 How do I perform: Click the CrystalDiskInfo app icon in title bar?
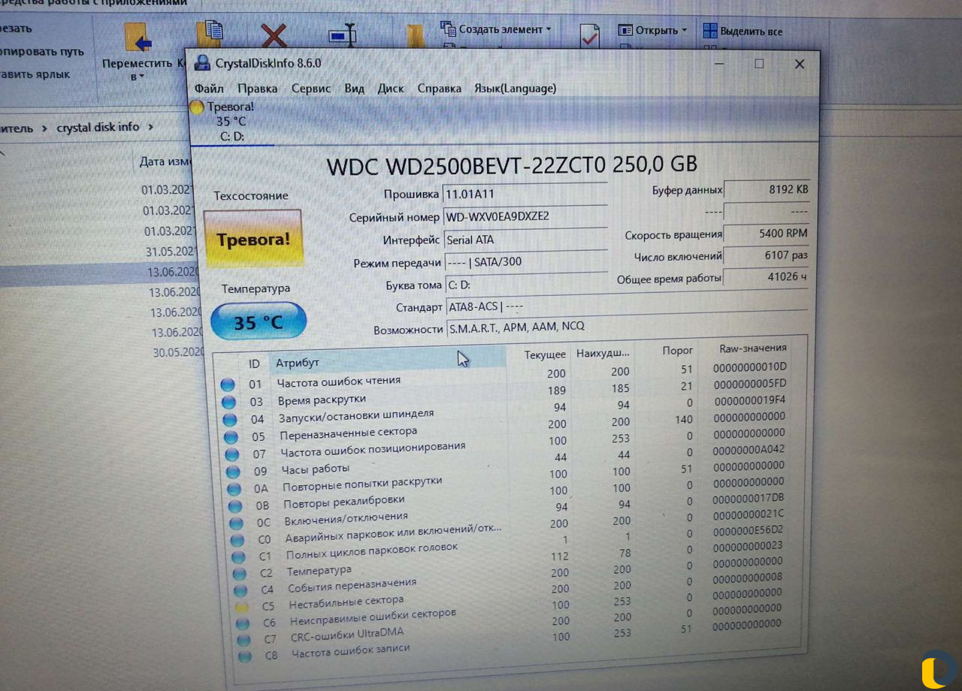[x=202, y=63]
